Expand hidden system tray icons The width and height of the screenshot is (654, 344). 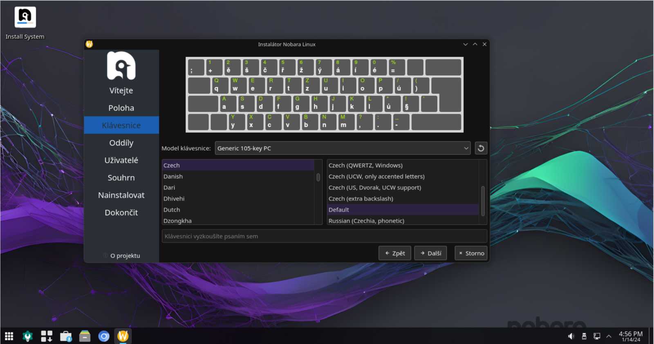[609, 336]
